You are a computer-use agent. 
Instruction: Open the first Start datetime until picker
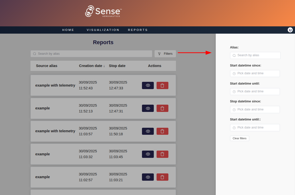255,92
